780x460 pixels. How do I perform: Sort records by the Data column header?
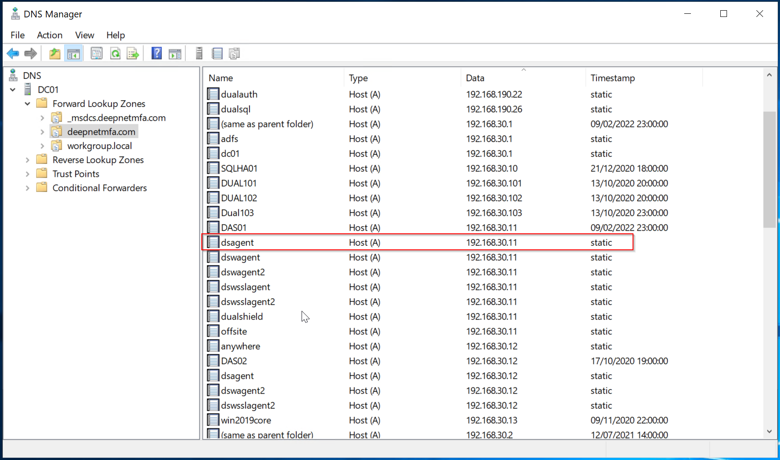coord(475,78)
